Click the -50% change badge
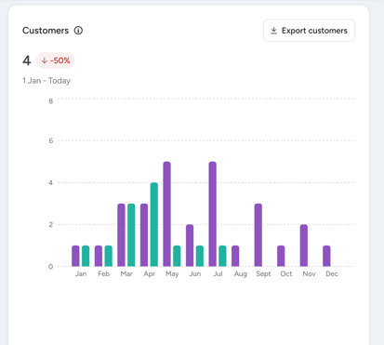Viewport: 384px width, 345px height. pos(56,60)
